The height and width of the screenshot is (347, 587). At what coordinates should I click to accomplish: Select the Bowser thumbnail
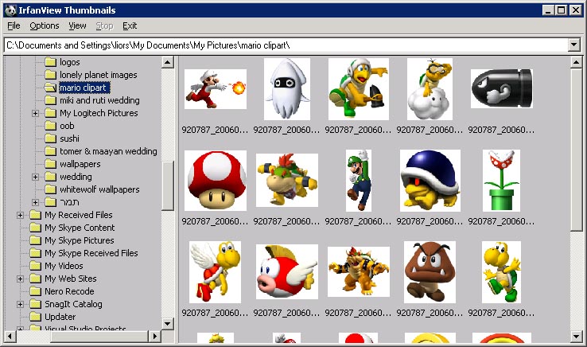pyautogui.click(x=358, y=271)
